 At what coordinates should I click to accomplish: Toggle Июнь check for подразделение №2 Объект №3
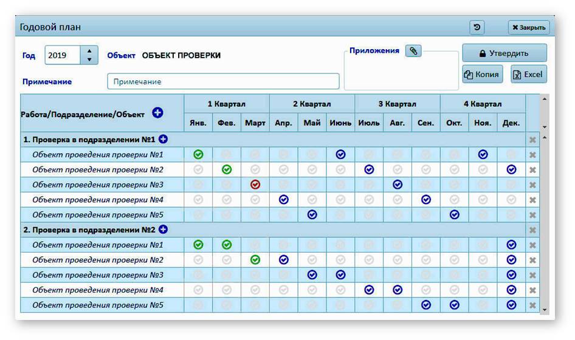pos(340,274)
